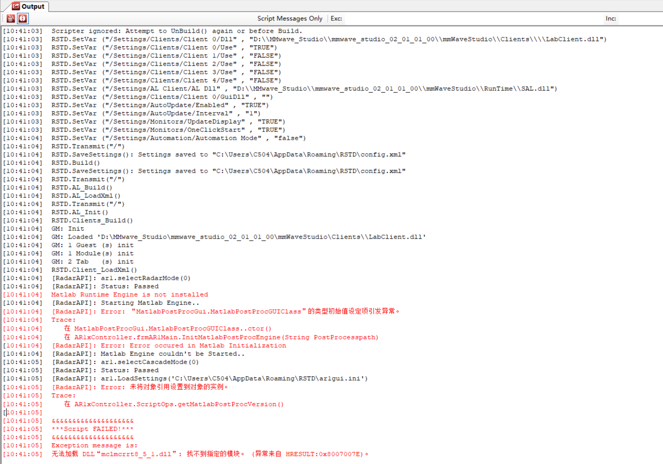Image resolution: width=663 pixels, height=464 pixels.
Task: Click into the Exc: filter field
Action: [474, 19]
